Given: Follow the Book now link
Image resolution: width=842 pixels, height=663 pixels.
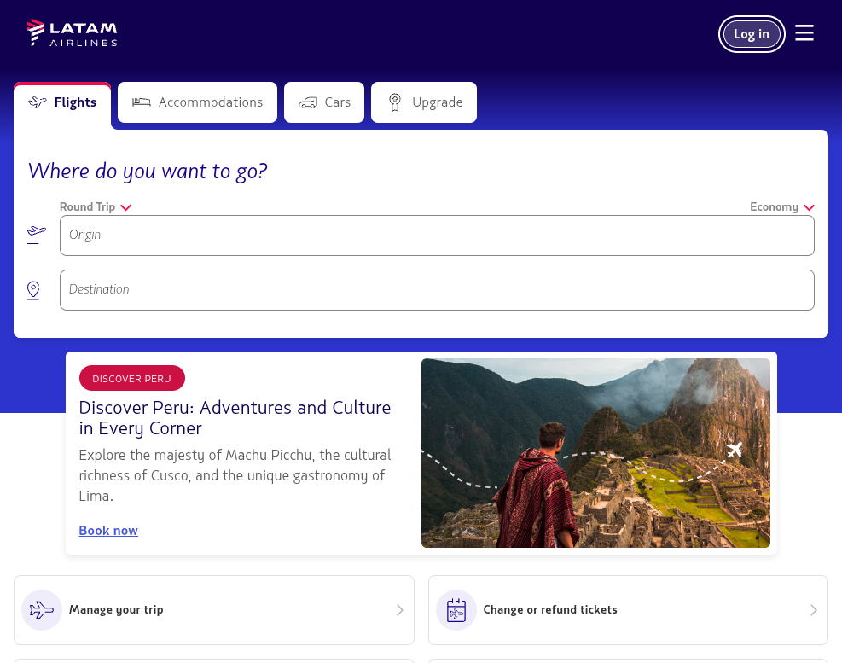Looking at the screenshot, I should 108,530.
